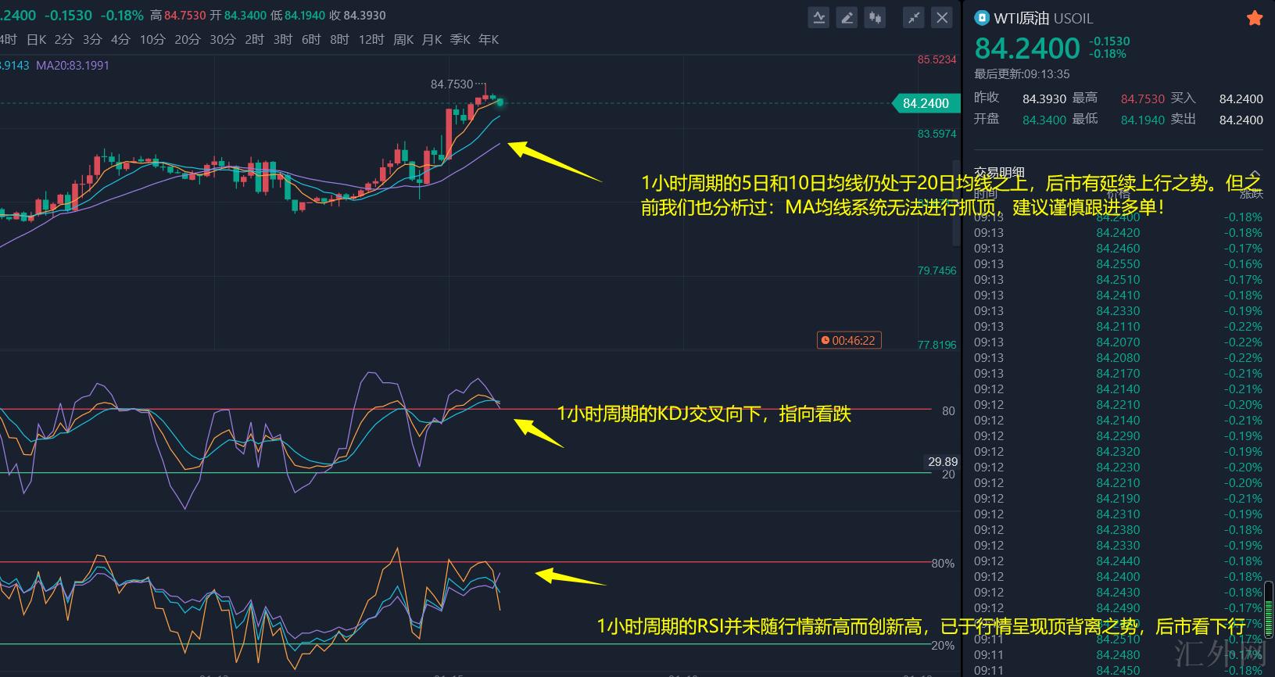Pick the trade record priced 84.2290
Screen dimensions: 1275x677
[1118, 436]
